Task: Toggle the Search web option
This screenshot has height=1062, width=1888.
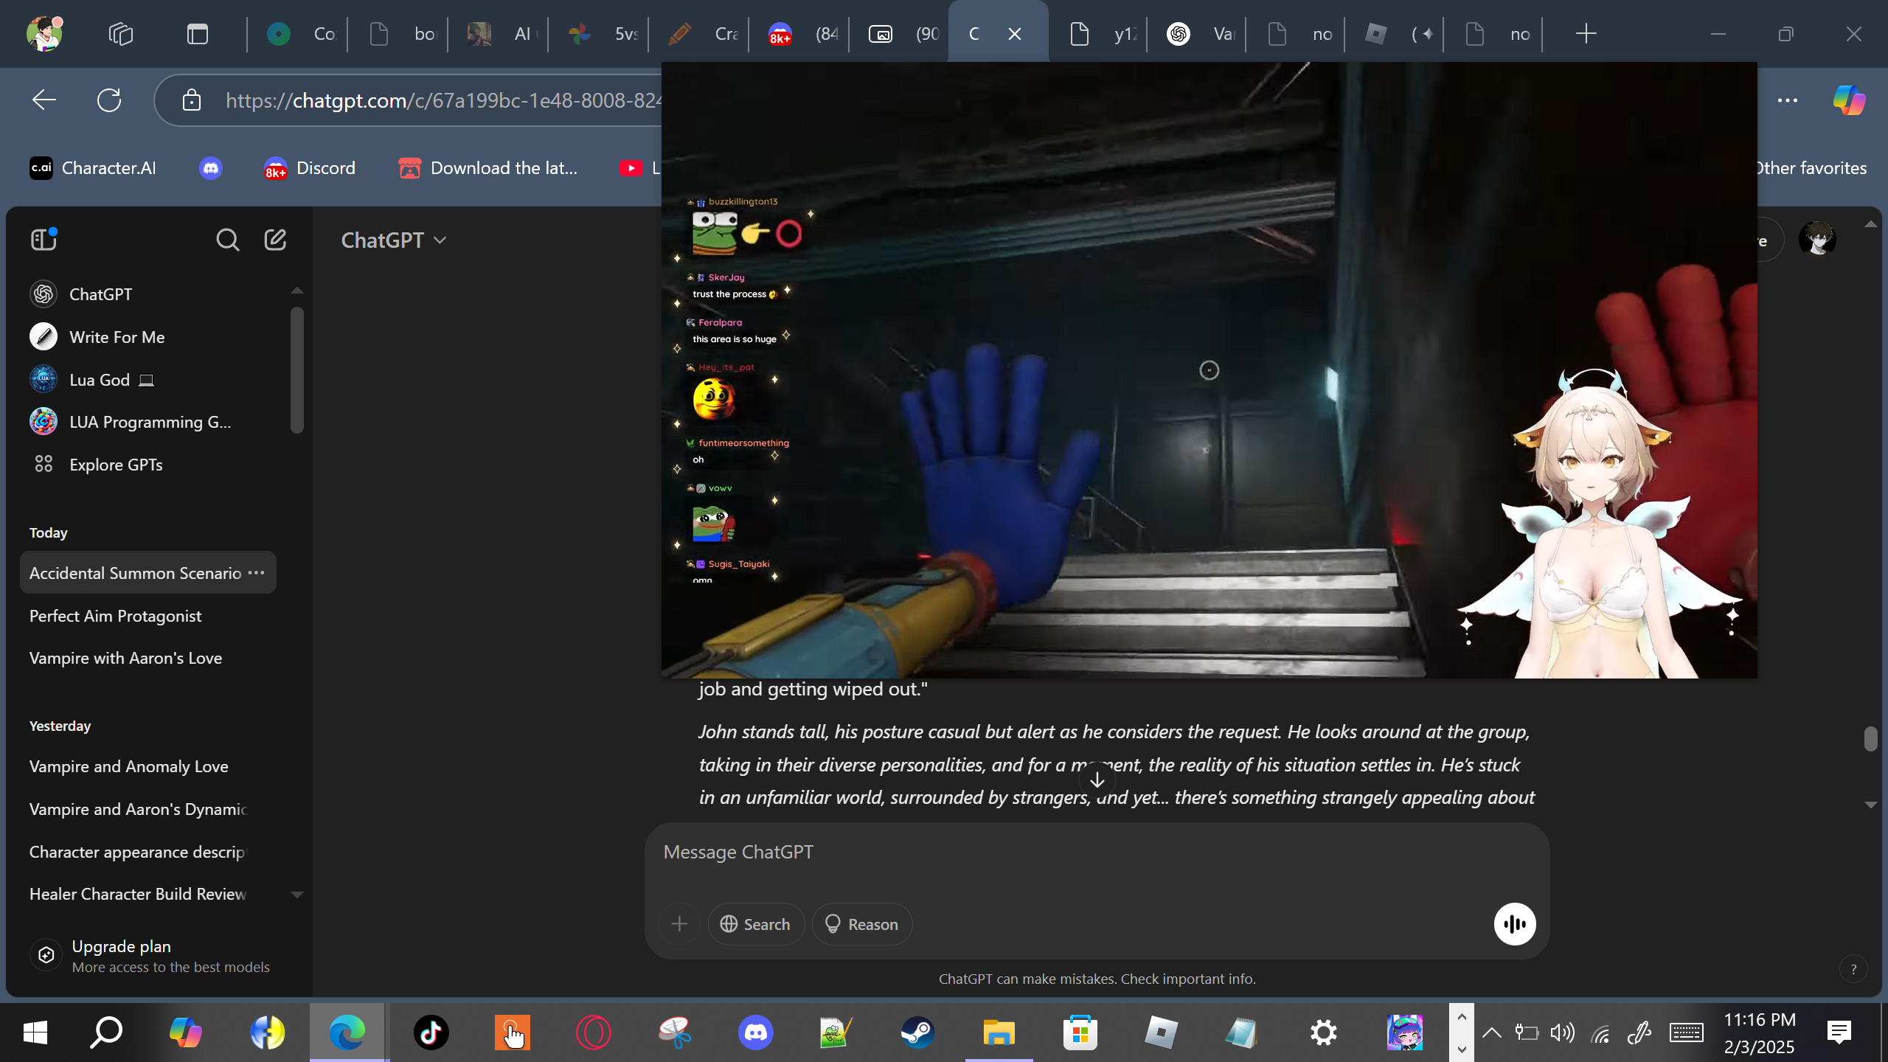Action: coord(756,924)
